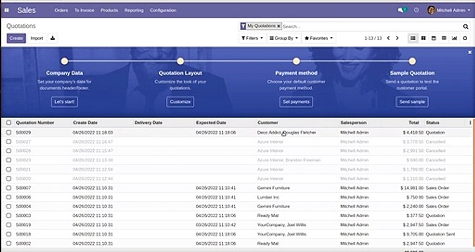Click the Quotation Layout step circle
Image resolution: width=475 pixels, height=252 pixels.
(x=180, y=61)
